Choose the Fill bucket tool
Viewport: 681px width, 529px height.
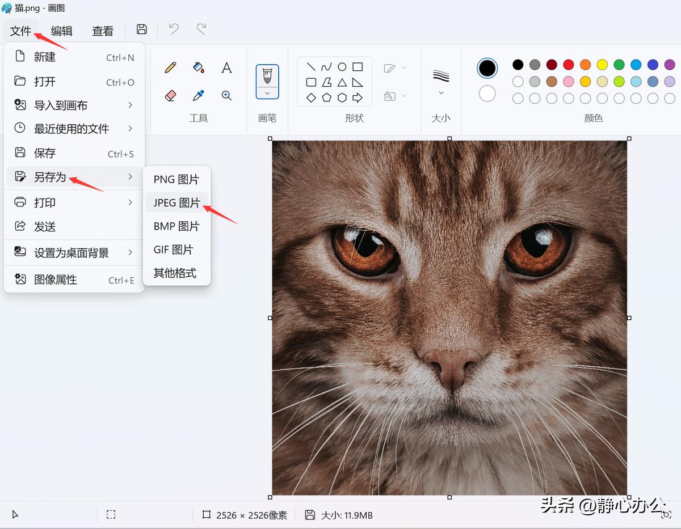[198, 68]
